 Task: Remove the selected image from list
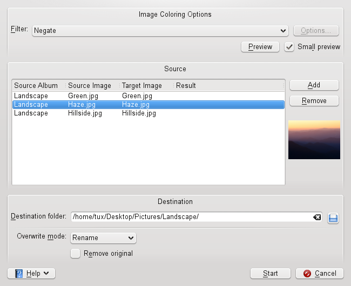click(314, 101)
